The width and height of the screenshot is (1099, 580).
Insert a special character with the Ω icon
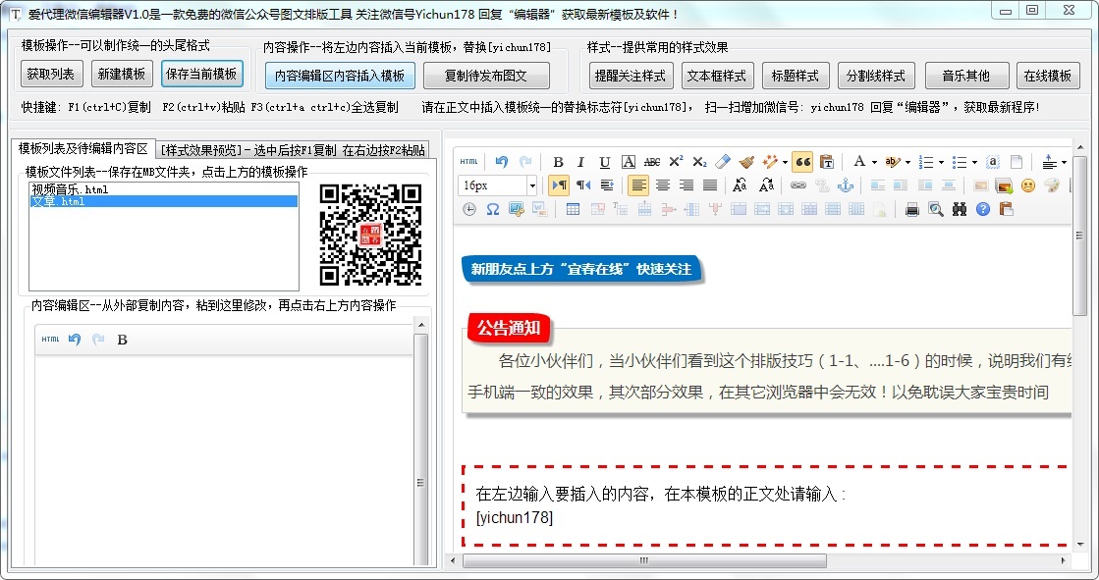tap(492, 208)
